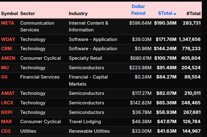
Task: Open the MU ticker link
Action: tap(5, 68)
